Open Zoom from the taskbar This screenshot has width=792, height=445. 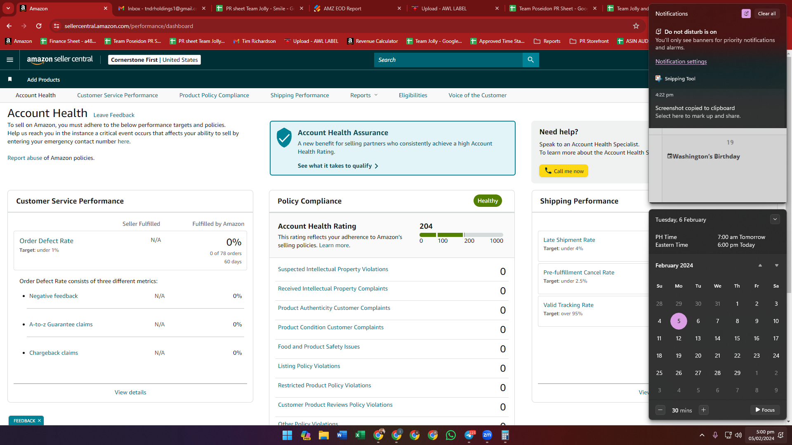click(487, 435)
